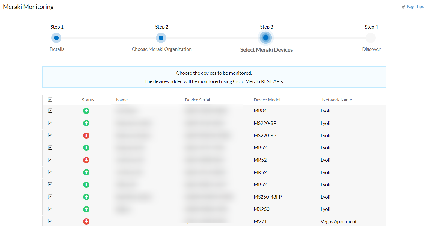Uncheck the select-all checkbox in the table header

50,99
